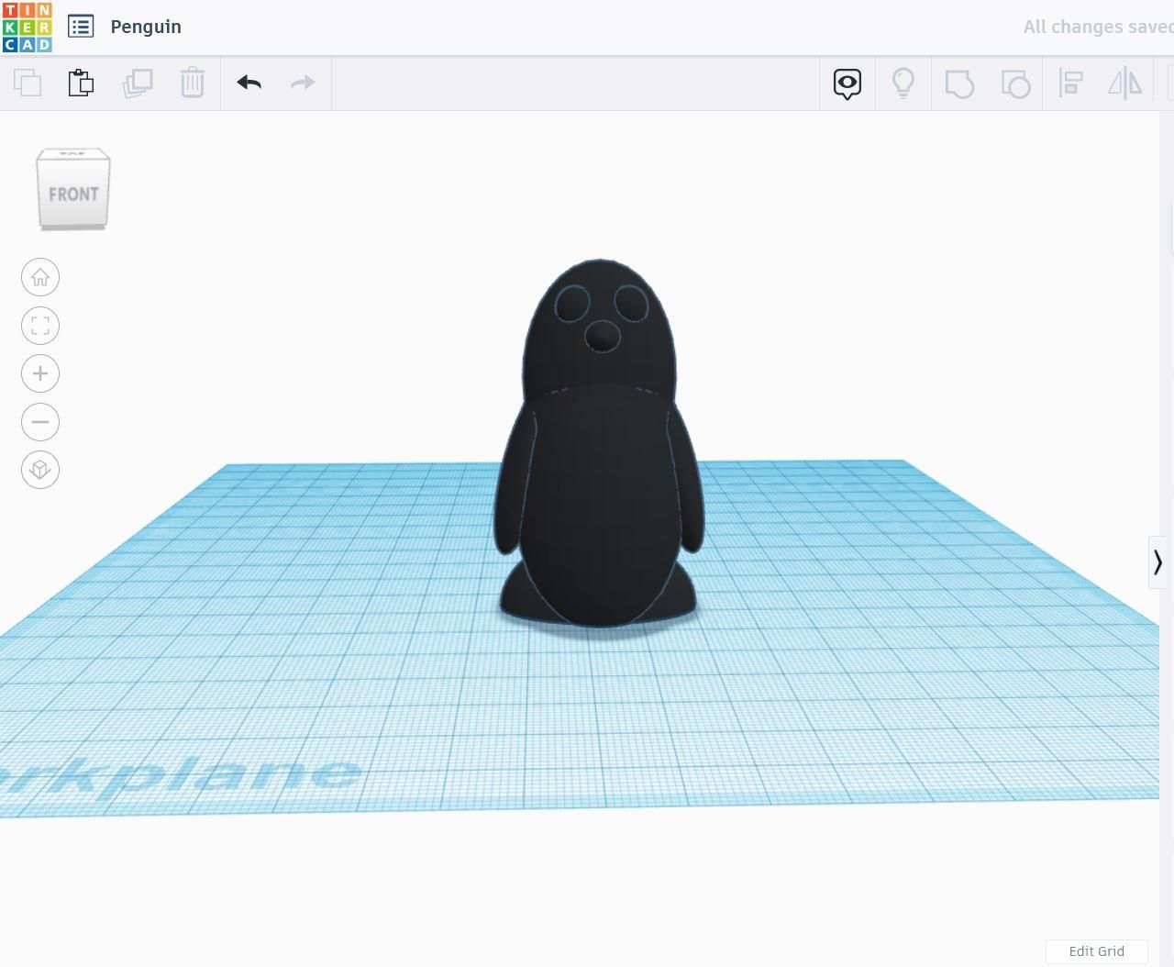Toggle visibility of hidden objects with lightbulb

903,83
